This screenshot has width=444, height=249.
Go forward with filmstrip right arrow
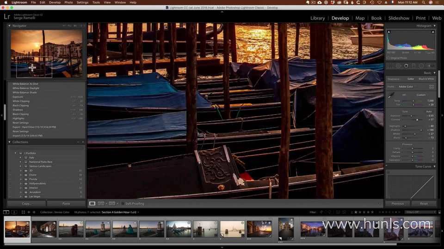[33, 212]
